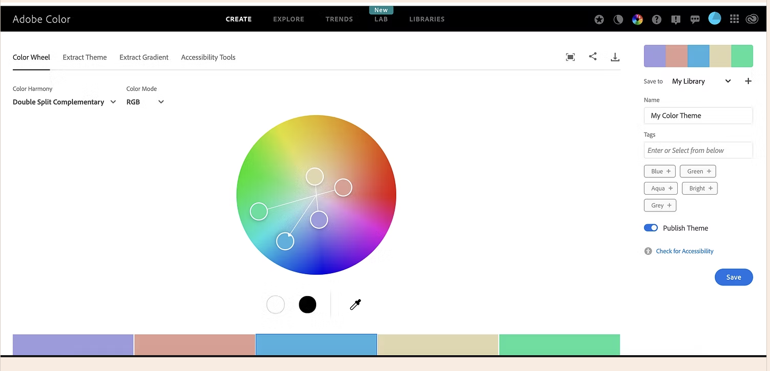Image resolution: width=770 pixels, height=371 pixels.
Task: Select the blue bottom swatch
Action: 316,344
